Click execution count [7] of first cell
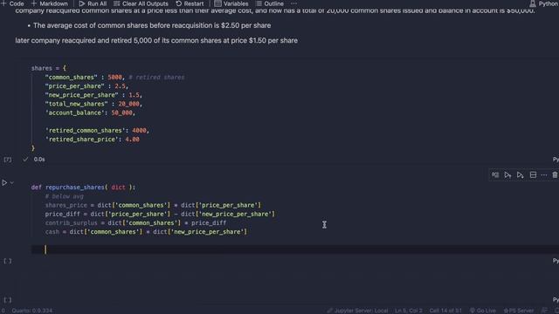Screen dimensions: 559x314 coord(8,160)
